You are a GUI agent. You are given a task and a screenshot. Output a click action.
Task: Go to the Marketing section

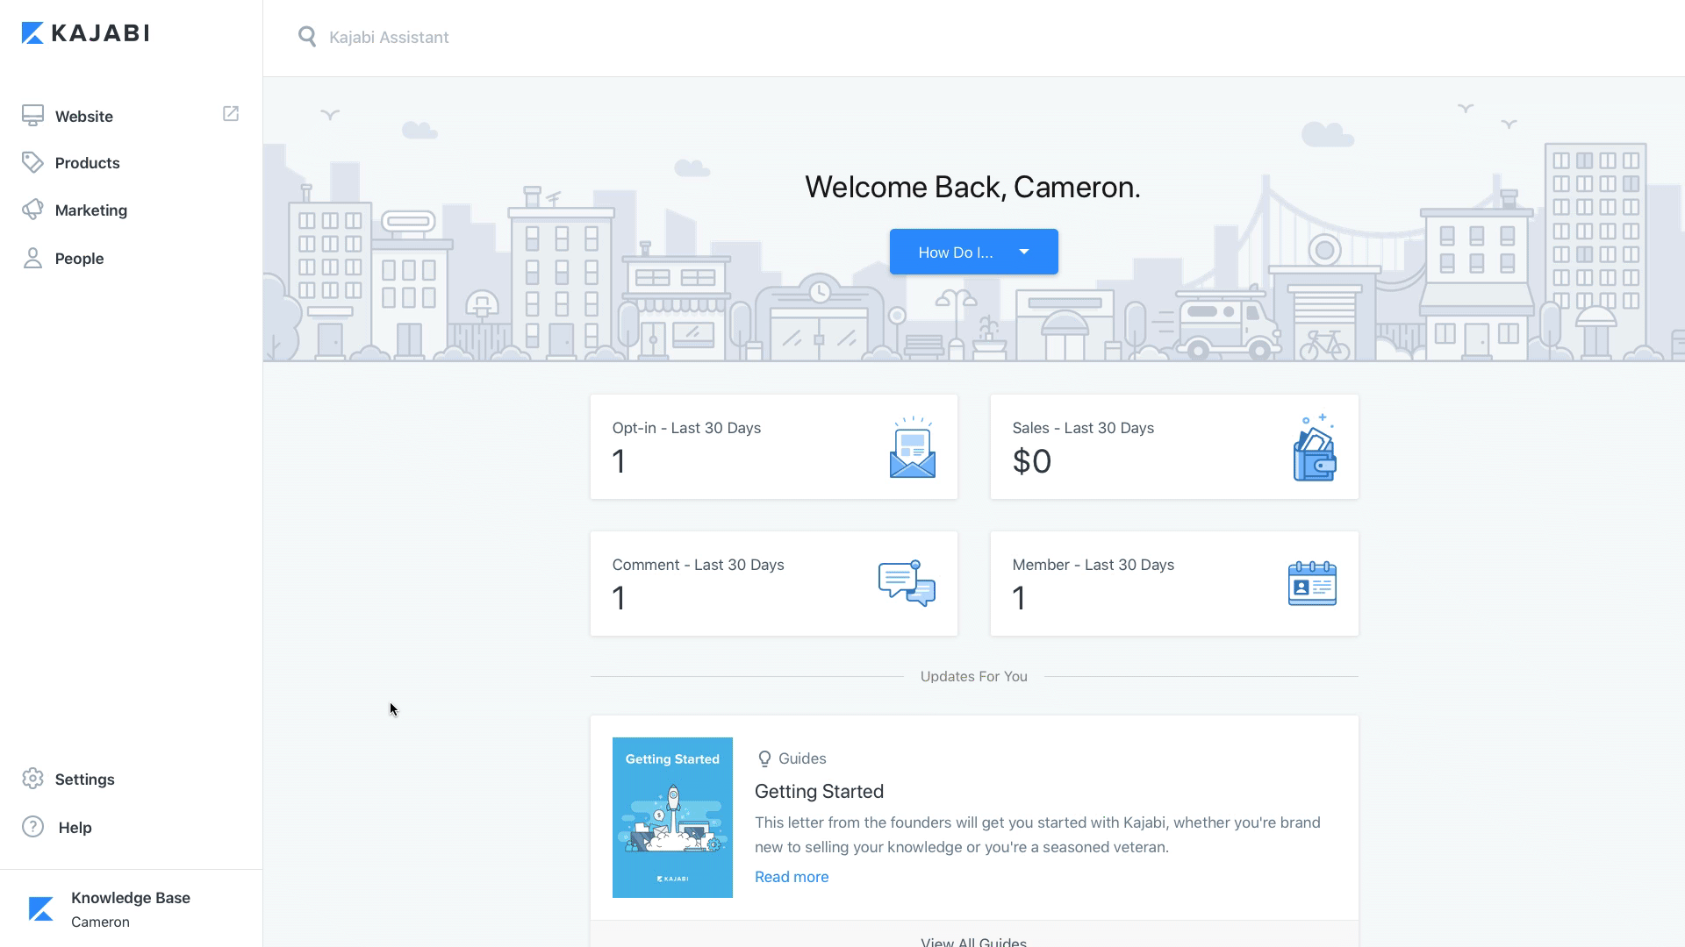point(90,210)
